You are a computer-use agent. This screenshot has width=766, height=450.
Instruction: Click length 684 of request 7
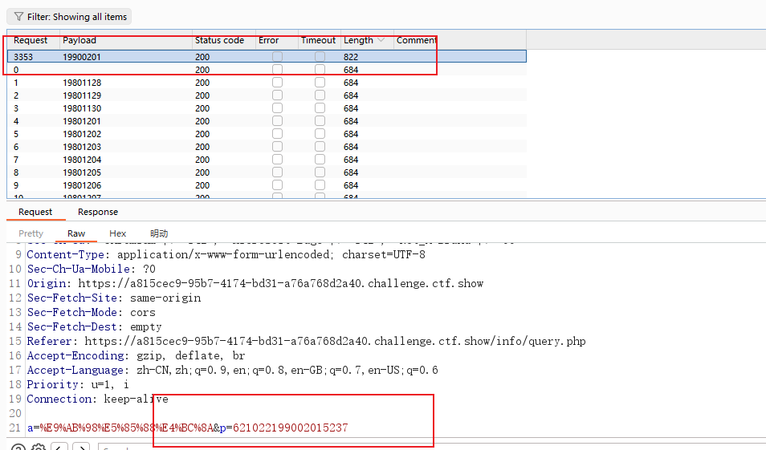[351, 160]
